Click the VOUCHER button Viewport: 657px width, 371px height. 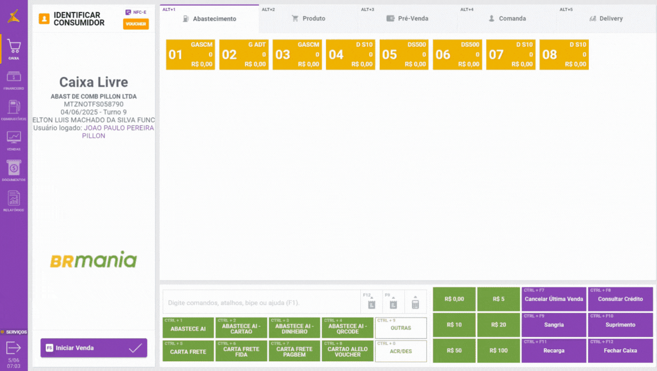[x=136, y=24]
